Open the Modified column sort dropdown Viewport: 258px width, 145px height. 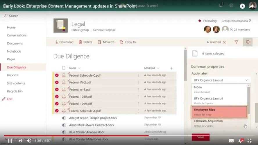(x=158, y=68)
